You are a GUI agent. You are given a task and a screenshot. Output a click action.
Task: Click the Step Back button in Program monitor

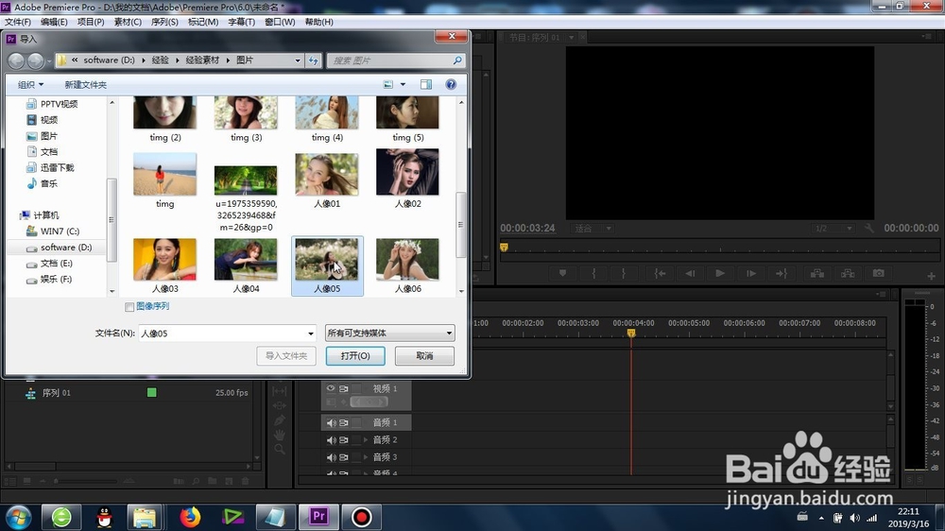690,274
